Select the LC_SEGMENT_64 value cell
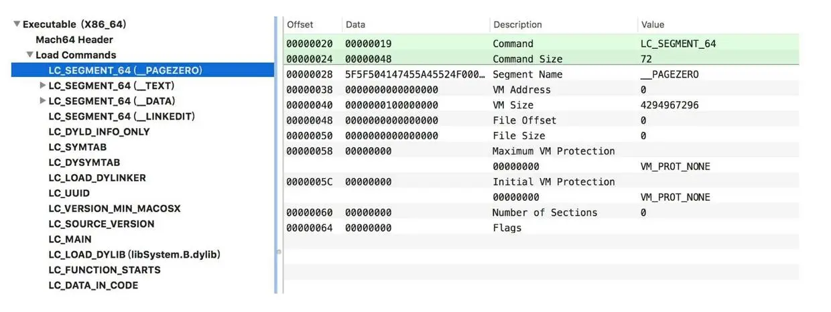The height and width of the screenshot is (312, 831). point(678,44)
